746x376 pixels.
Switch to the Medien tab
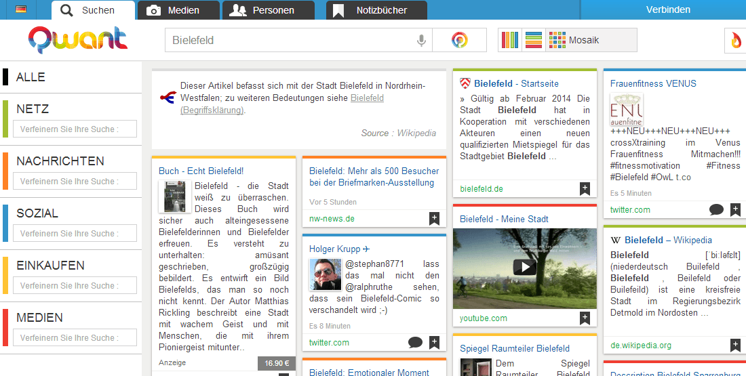pyautogui.click(x=178, y=10)
